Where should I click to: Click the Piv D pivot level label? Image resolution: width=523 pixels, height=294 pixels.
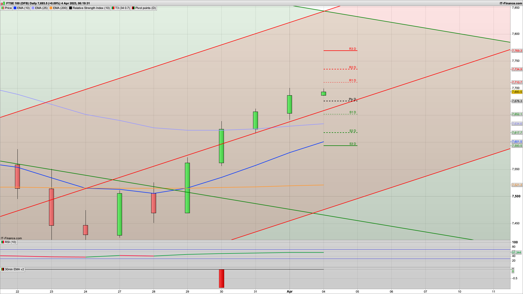pos(352,99)
